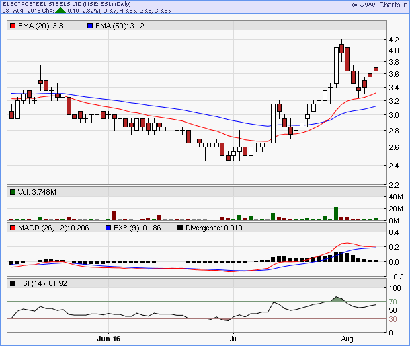Click the RSI (14): 61.92 label

(42, 283)
